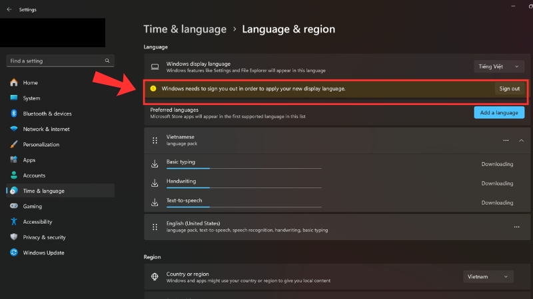Click the search magnifier icon
This screenshot has height=299, width=533.
pos(107,60)
